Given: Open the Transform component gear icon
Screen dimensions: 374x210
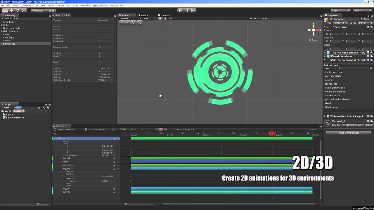Looking at the screenshot, I should [x=371, y=27].
